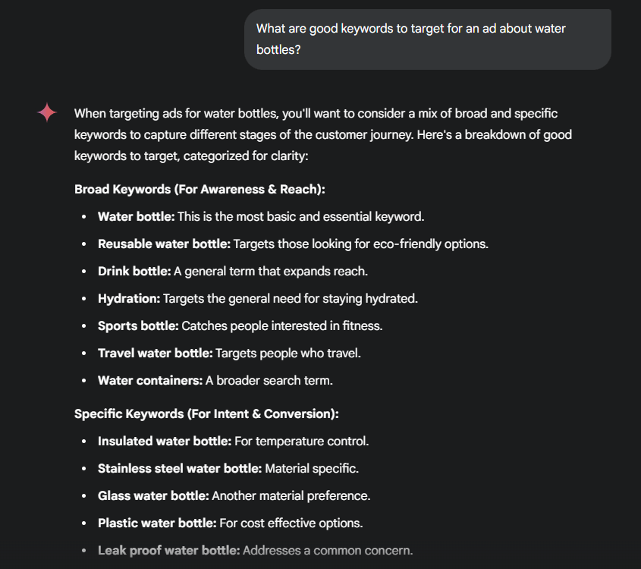Click the bold "Water bottle:" keyword

(x=137, y=216)
